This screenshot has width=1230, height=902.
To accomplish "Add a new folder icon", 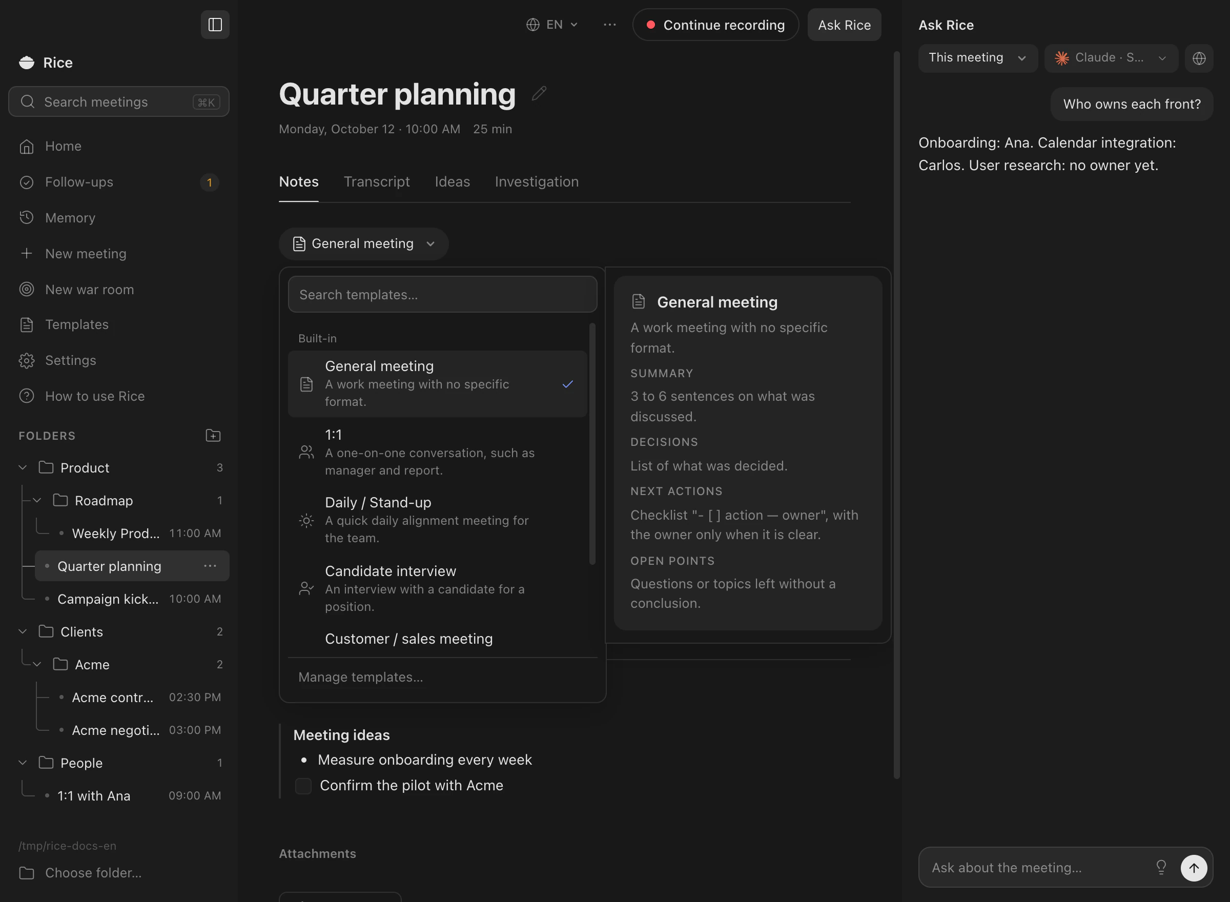I will (213, 435).
